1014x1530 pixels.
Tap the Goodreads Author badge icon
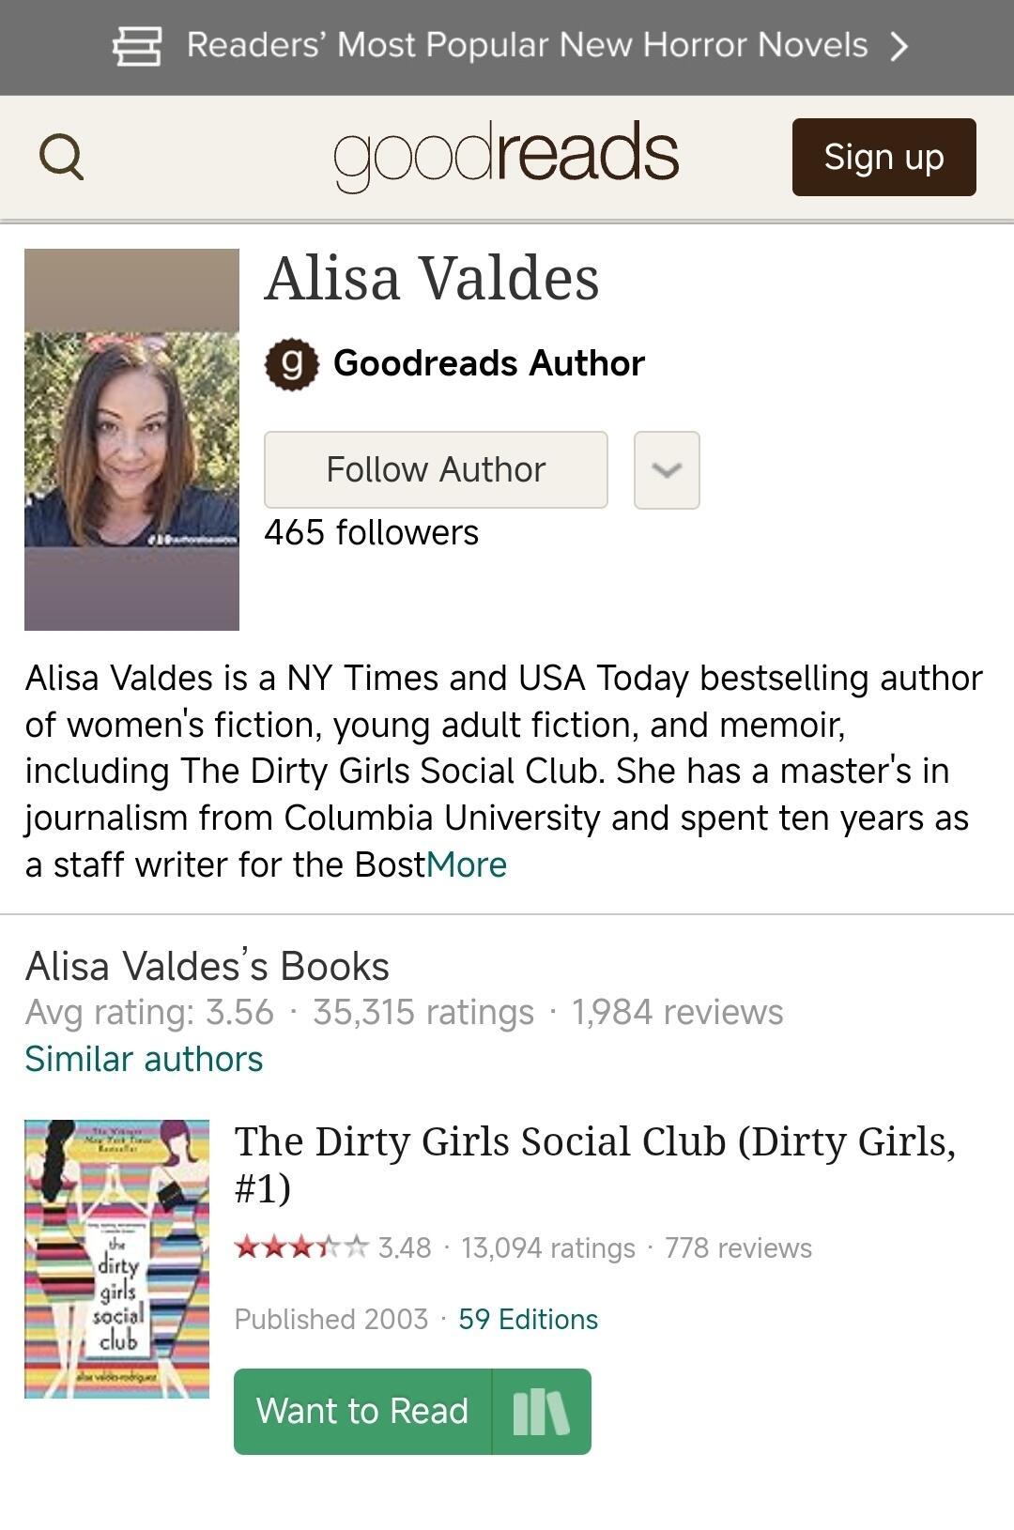[x=292, y=363]
